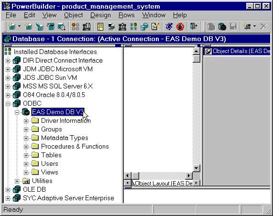The height and width of the screenshot is (216, 273).
Task: Open dropdown arrow beside the New toolbar icon
Action: tap(19, 26)
